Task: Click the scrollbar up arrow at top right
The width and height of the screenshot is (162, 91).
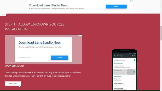Action: [x=161, y=1]
